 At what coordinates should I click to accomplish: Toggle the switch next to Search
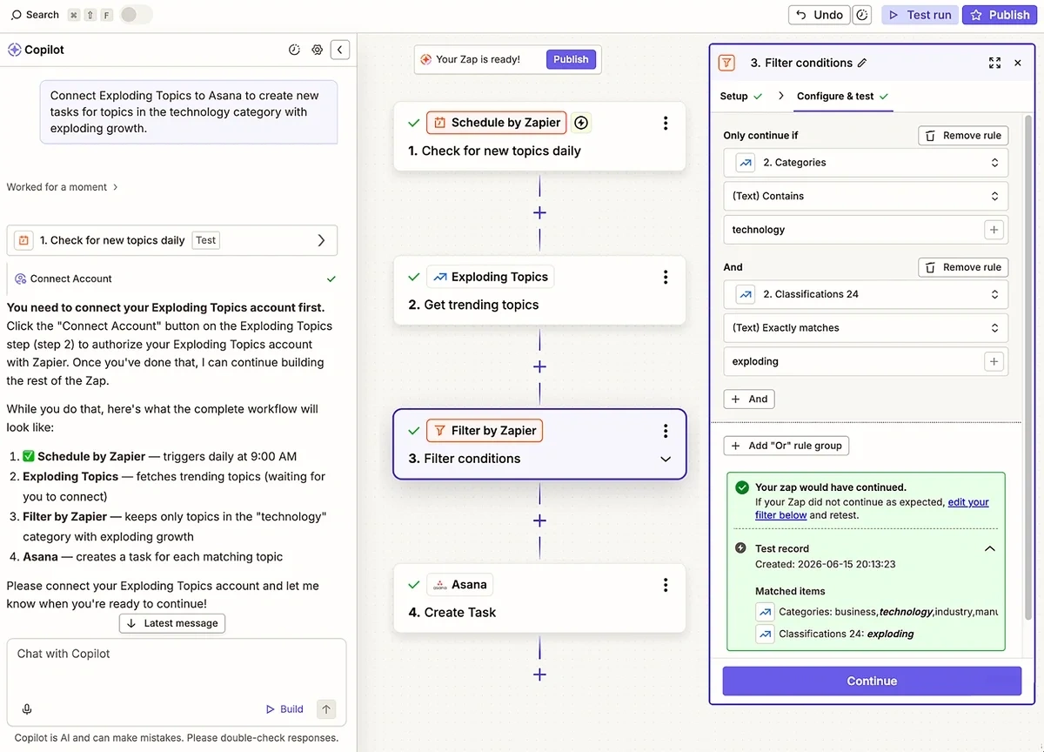tap(136, 15)
